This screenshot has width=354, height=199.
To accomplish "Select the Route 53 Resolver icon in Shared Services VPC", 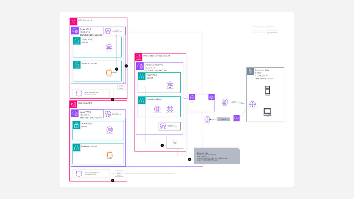I will click(163, 126).
